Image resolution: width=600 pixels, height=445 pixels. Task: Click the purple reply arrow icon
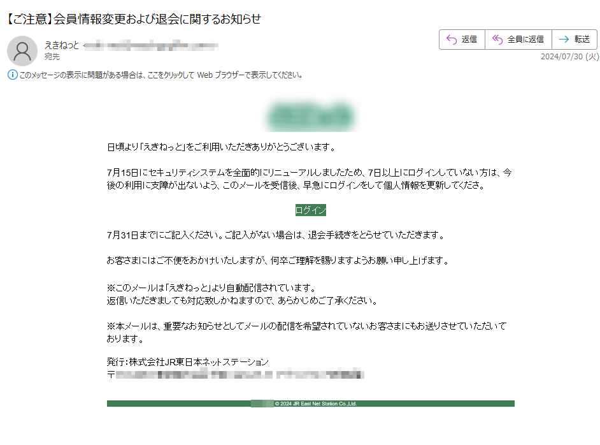click(x=452, y=40)
